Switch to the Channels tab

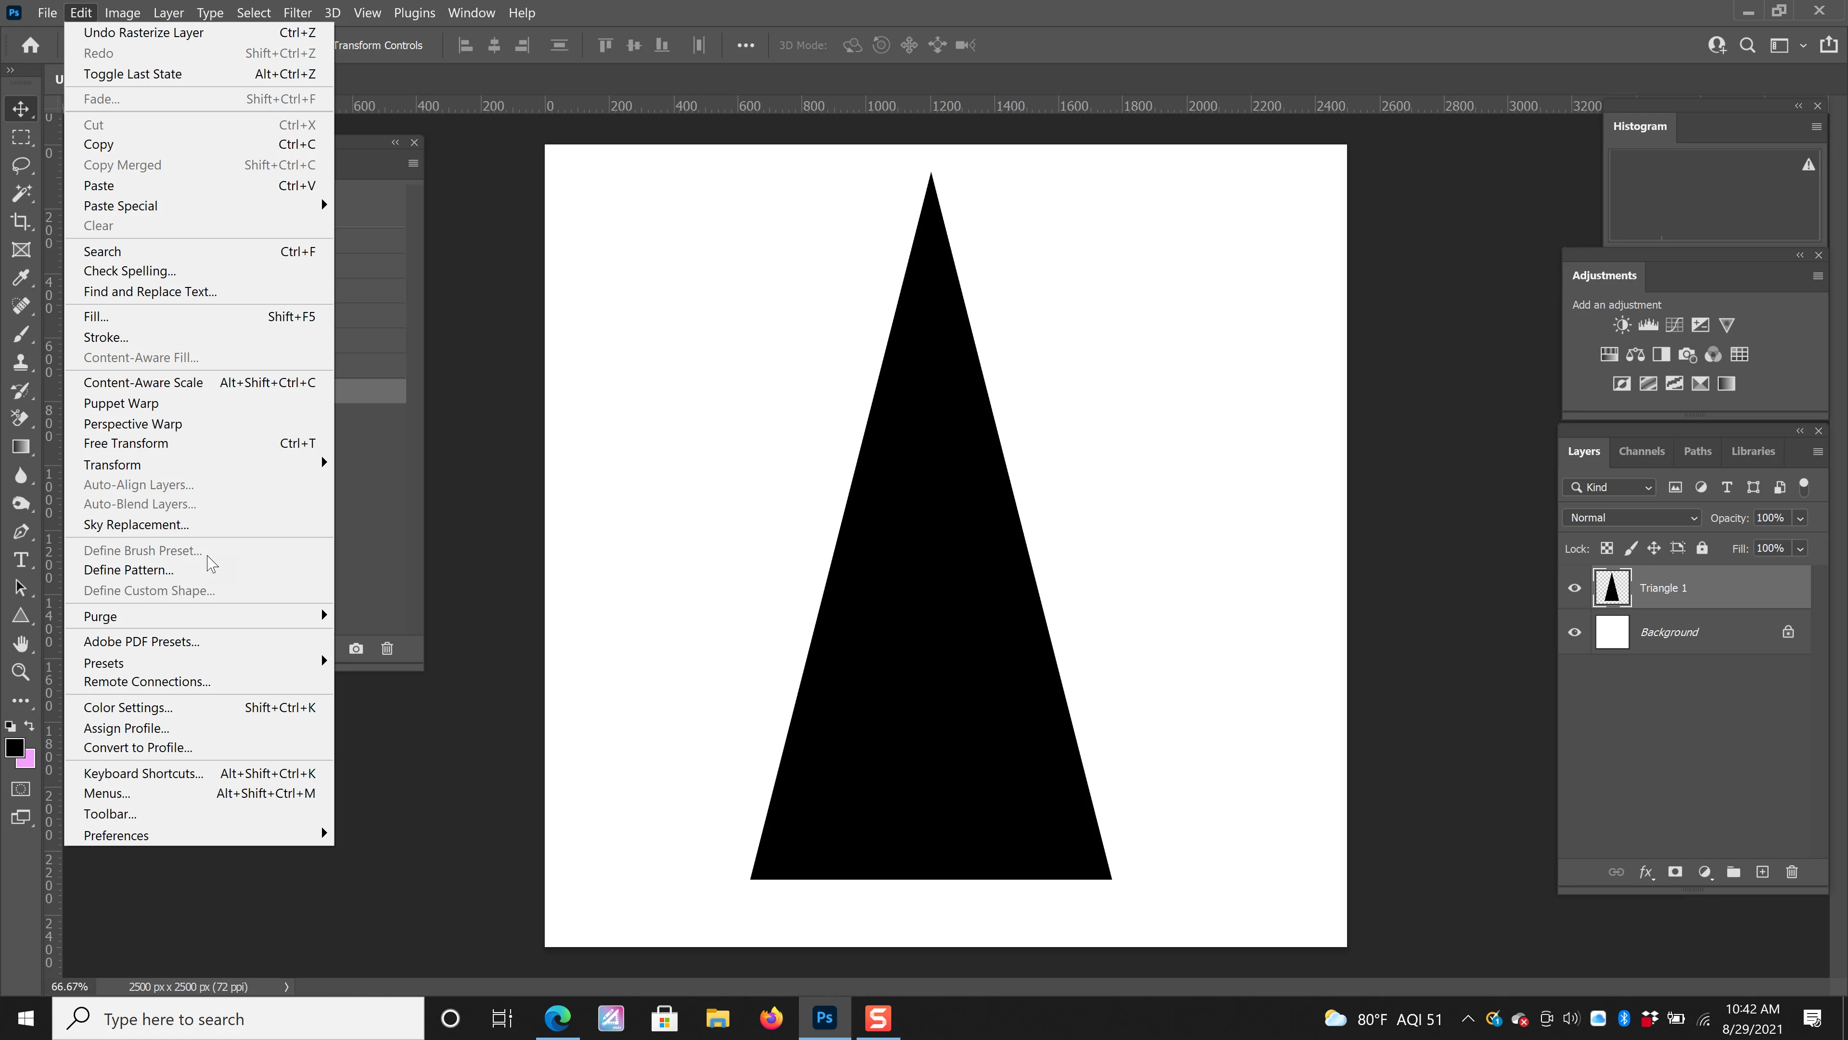point(1642,452)
